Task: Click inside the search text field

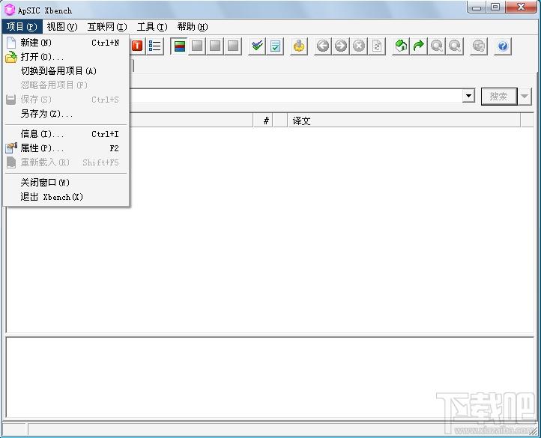Action: pos(295,96)
